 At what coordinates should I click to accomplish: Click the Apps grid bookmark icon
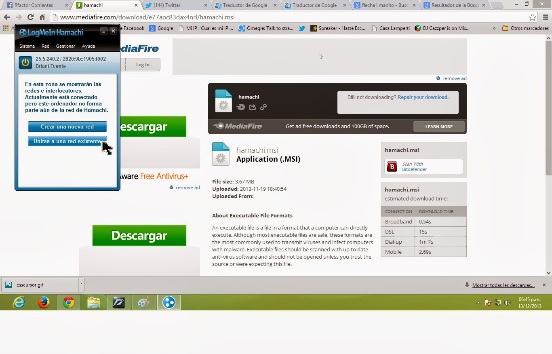click(6, 28)
